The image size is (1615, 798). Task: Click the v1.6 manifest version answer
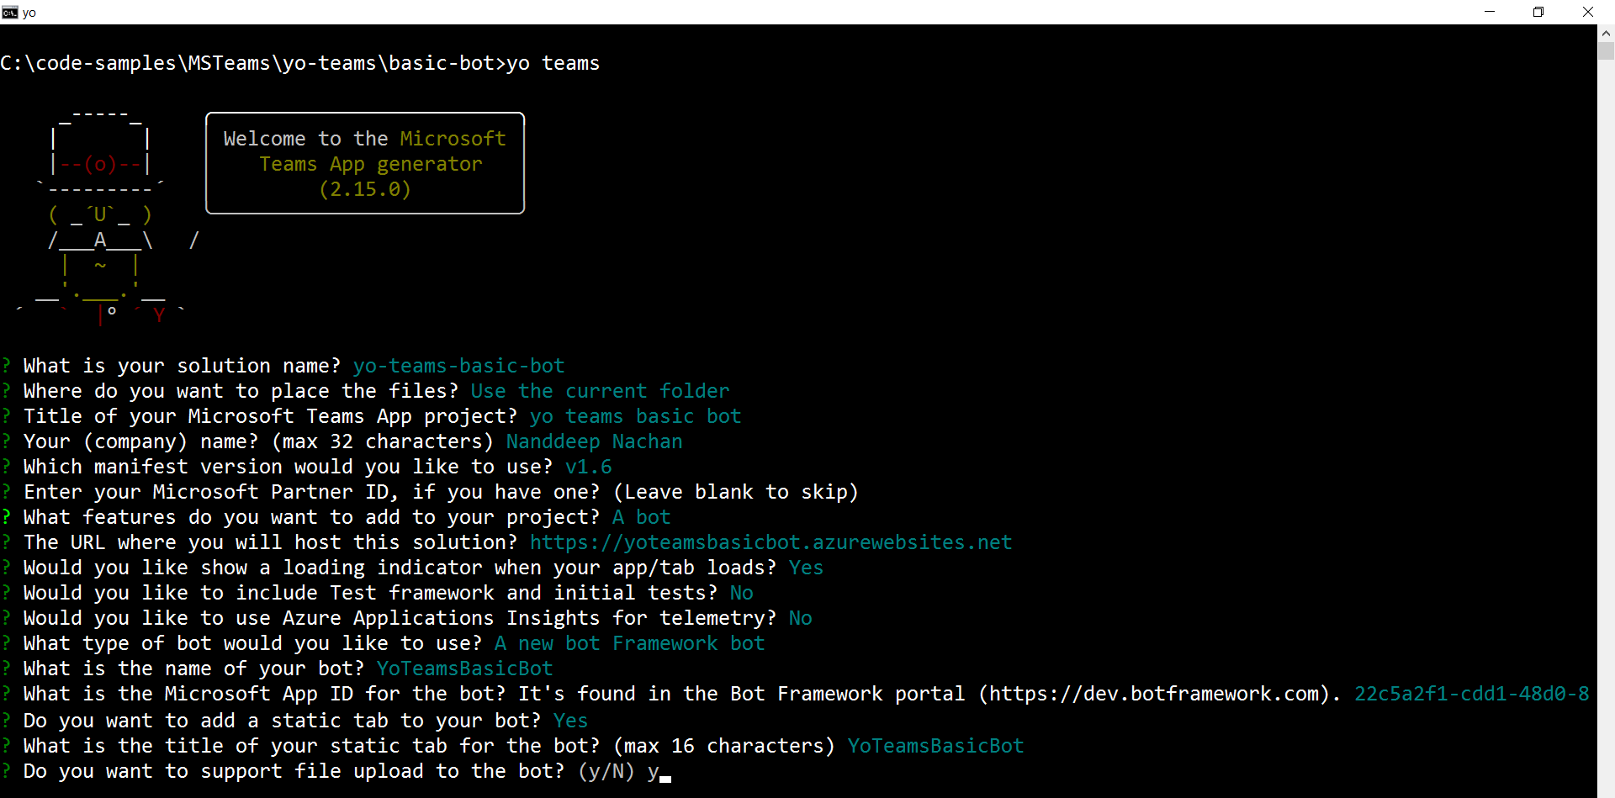(588, 467)
